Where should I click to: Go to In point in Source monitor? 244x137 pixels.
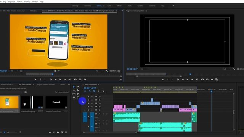51,80
